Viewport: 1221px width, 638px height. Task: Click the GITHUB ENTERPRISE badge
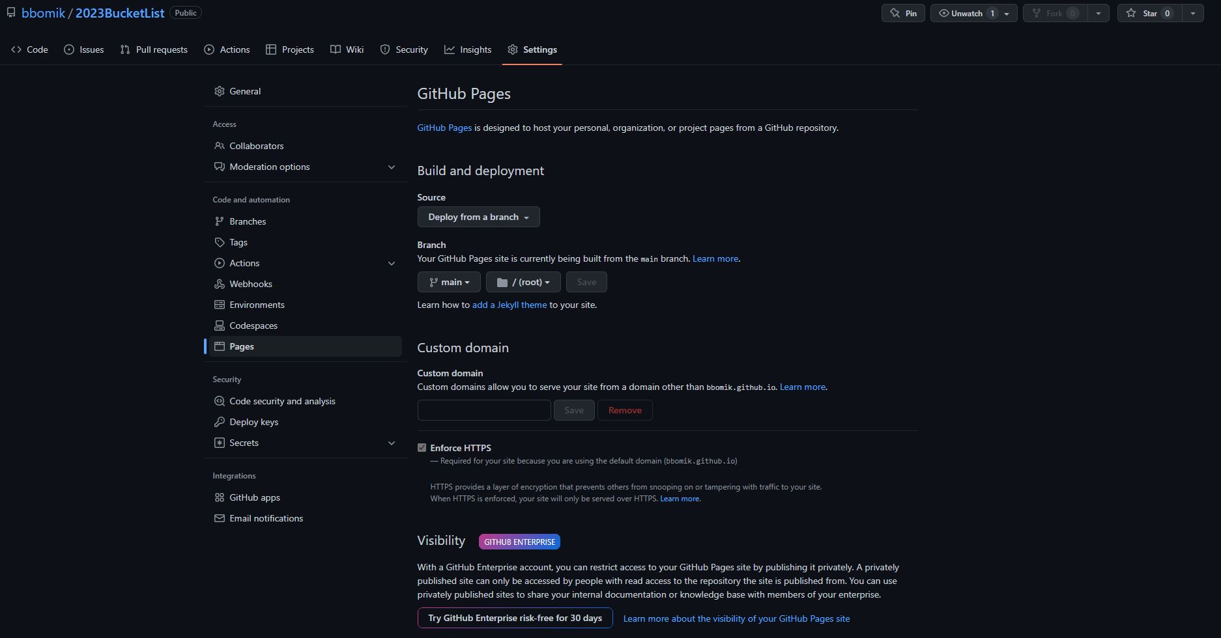519,542
